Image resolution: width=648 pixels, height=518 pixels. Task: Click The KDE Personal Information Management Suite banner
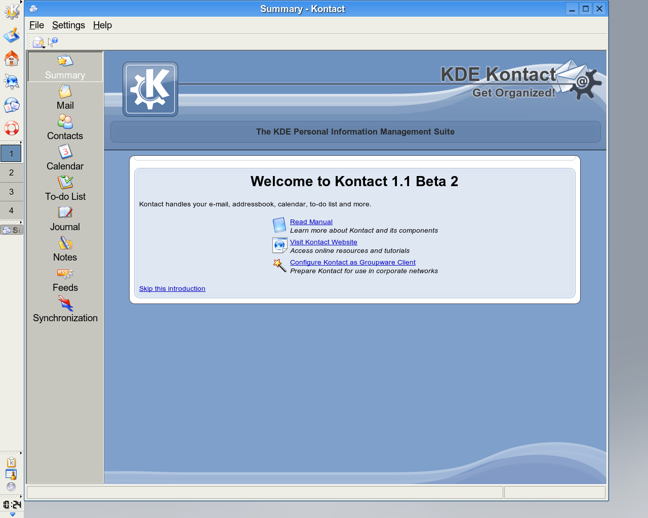pyautogui.click(x=355, y=132)
